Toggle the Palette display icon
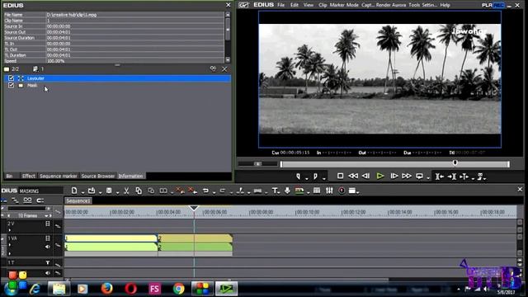Image resolution: width=528 pixels, height=297 pixels. 352,191
